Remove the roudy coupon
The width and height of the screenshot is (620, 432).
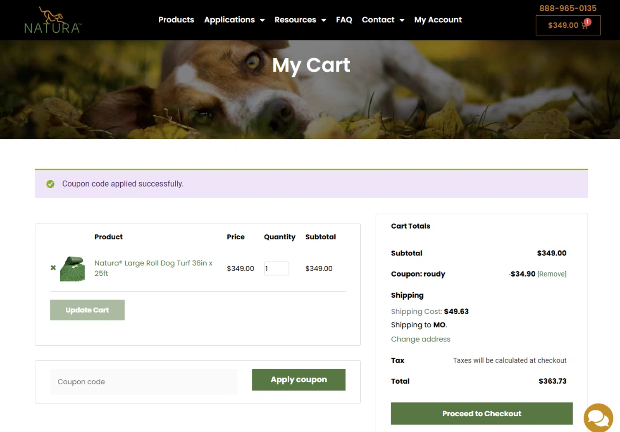coord(552,274)
